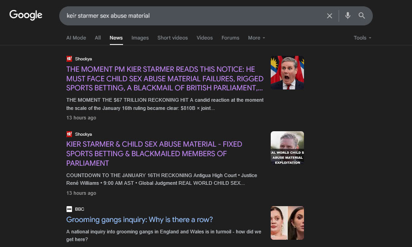Open 'THE MOMENT PM KIER STARMER' headline
The width and height of the screenshot is (412, 247).
(x=165, y=79)
